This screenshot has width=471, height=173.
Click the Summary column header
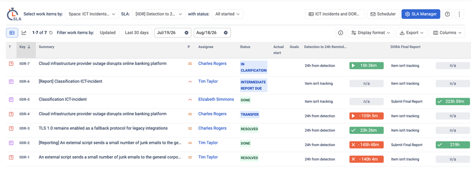47,47
